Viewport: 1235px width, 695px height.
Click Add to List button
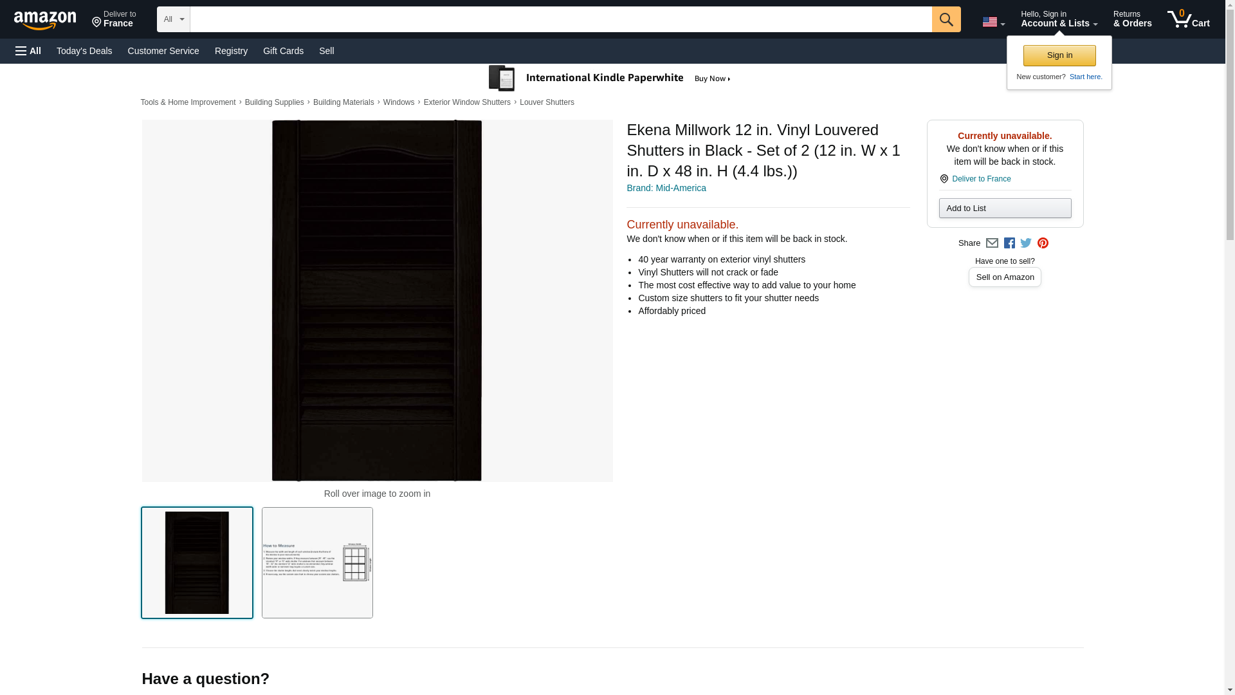1005,208
